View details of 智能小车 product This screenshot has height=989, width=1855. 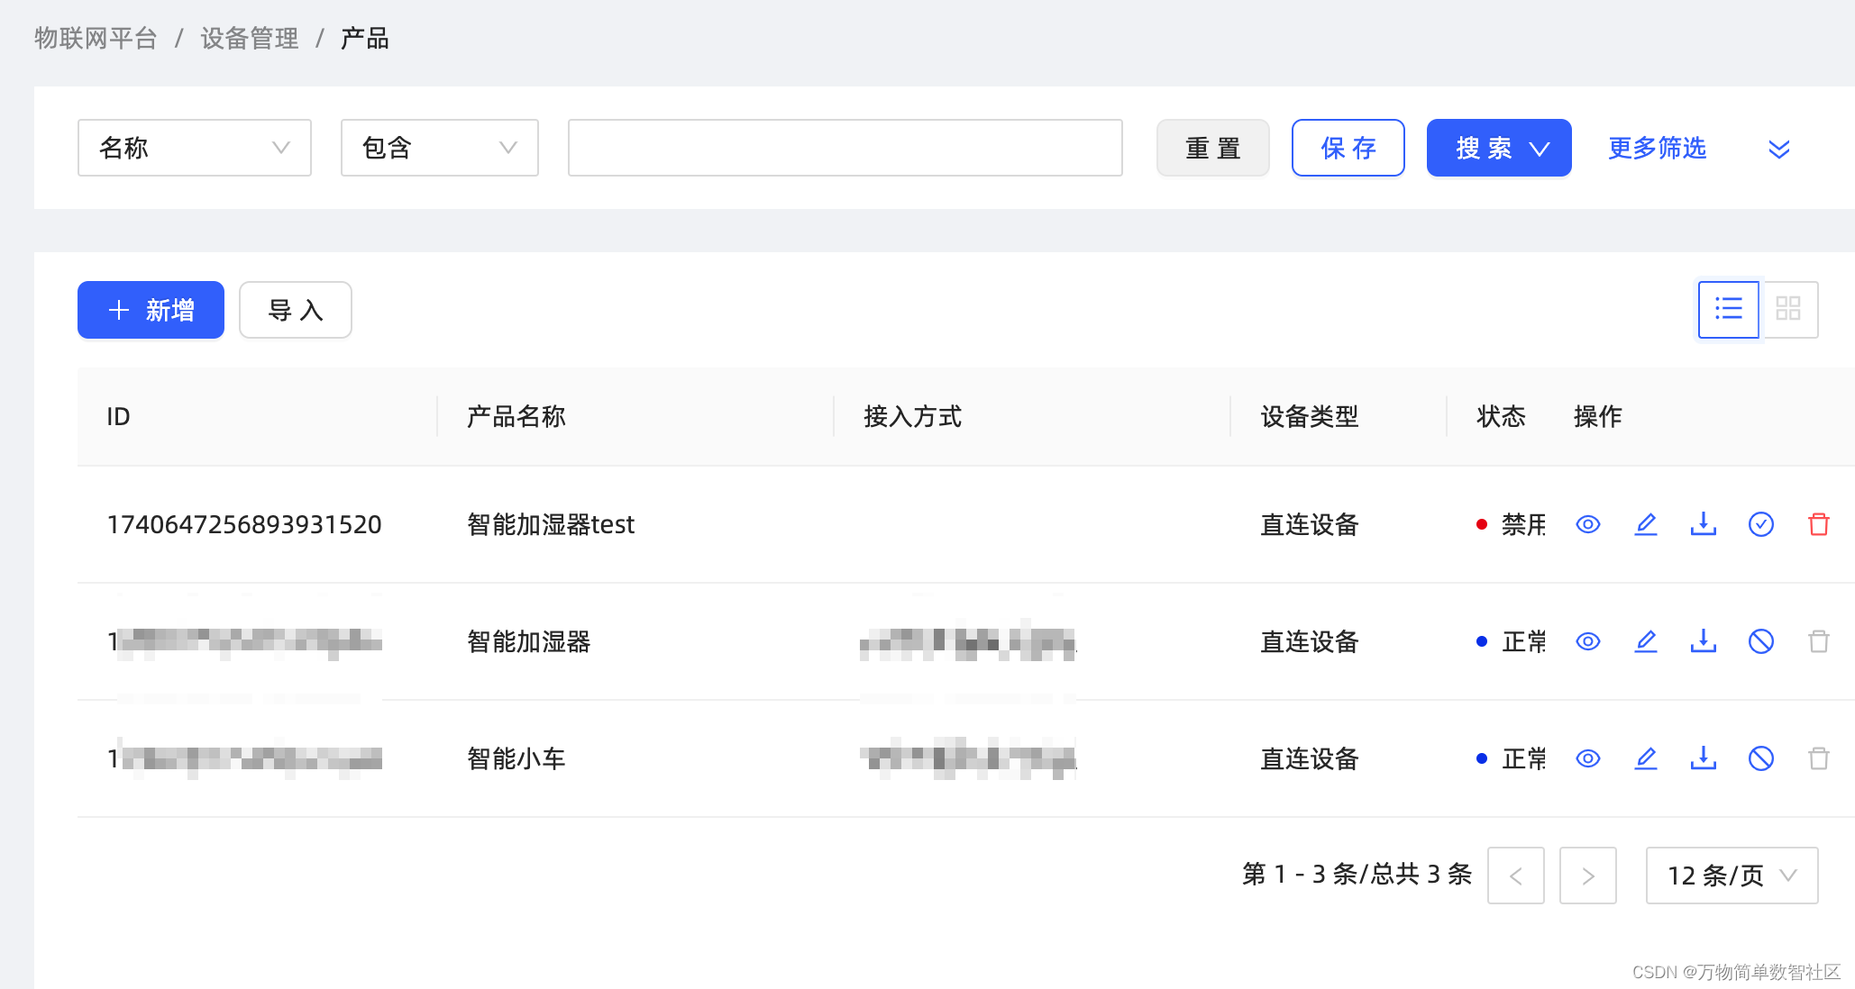pos(1587,758)
